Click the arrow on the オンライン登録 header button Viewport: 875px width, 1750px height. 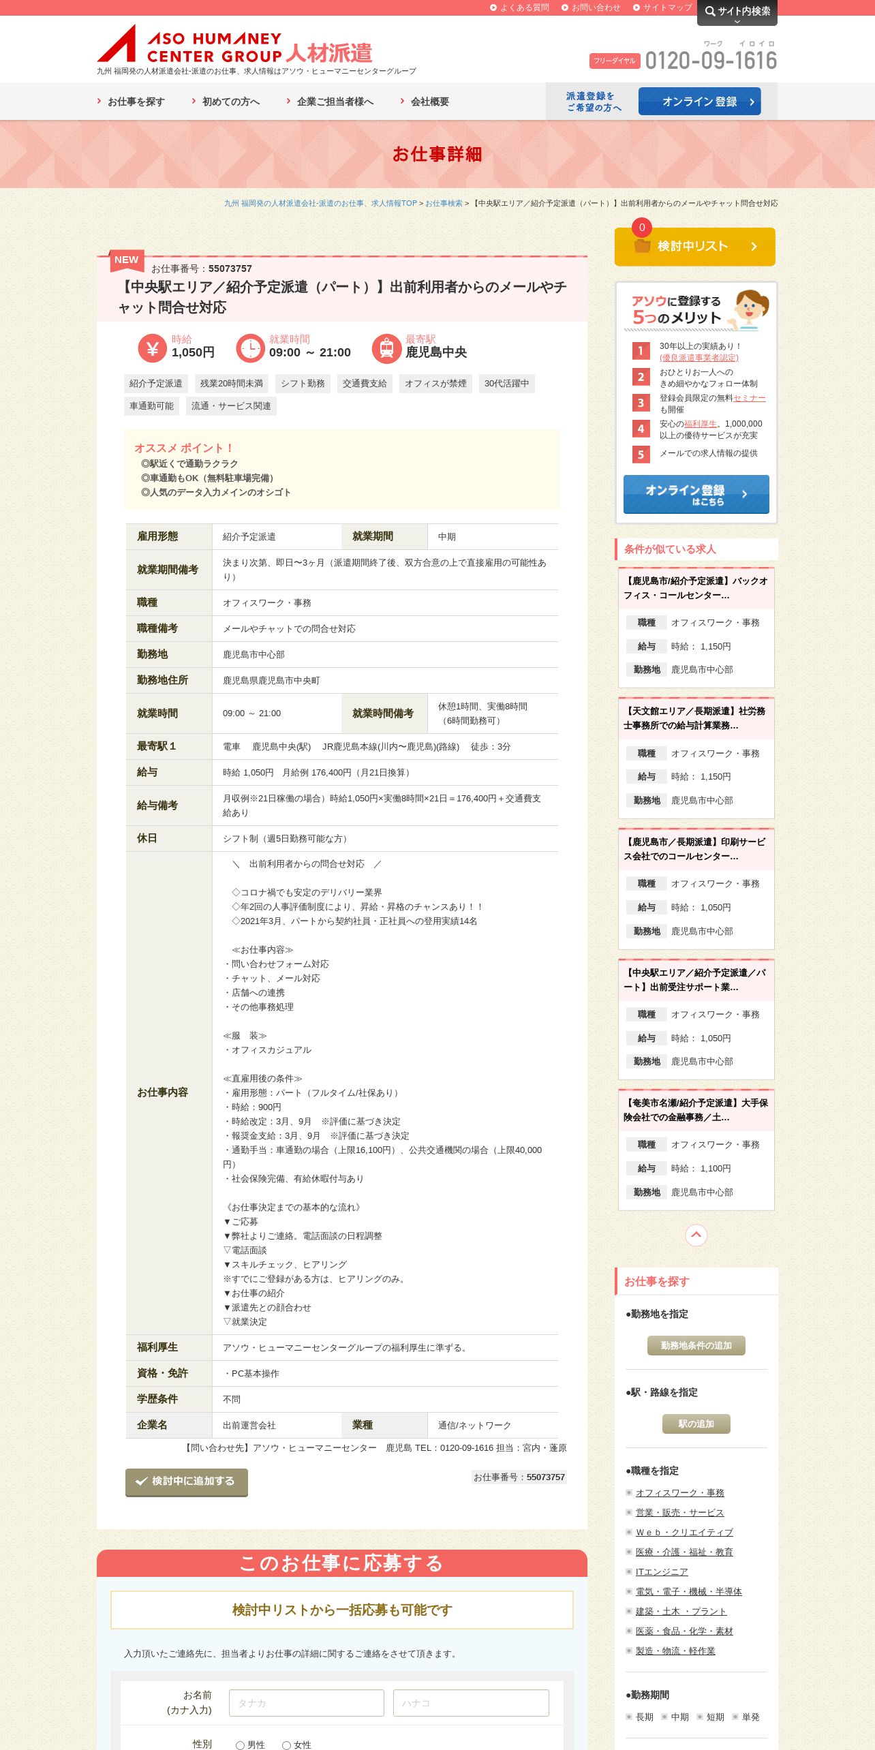(x=752, y=102)
